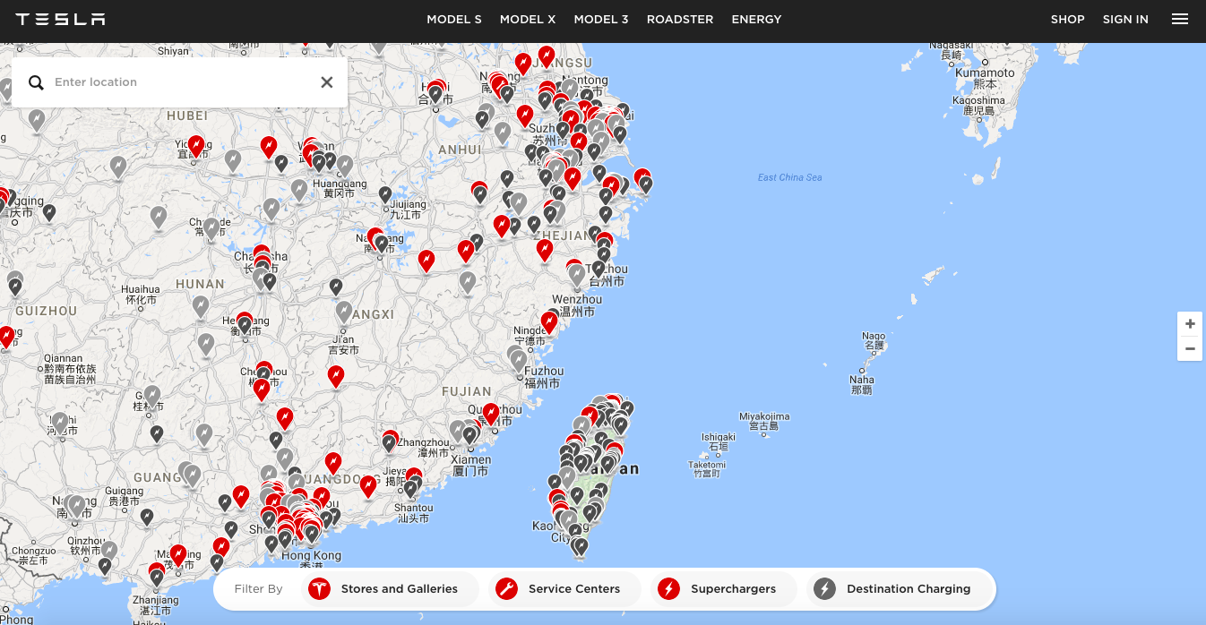Click the GUIZHOU province label

pyautogui.click(x=47, y=311)
